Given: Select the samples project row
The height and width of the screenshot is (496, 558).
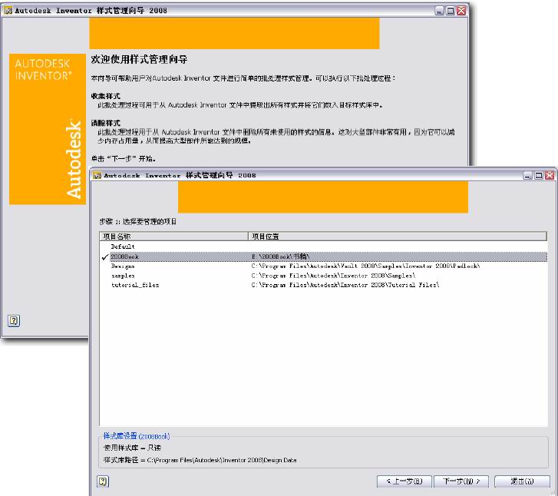Looking at the screenshot, I should pos(323,276).
